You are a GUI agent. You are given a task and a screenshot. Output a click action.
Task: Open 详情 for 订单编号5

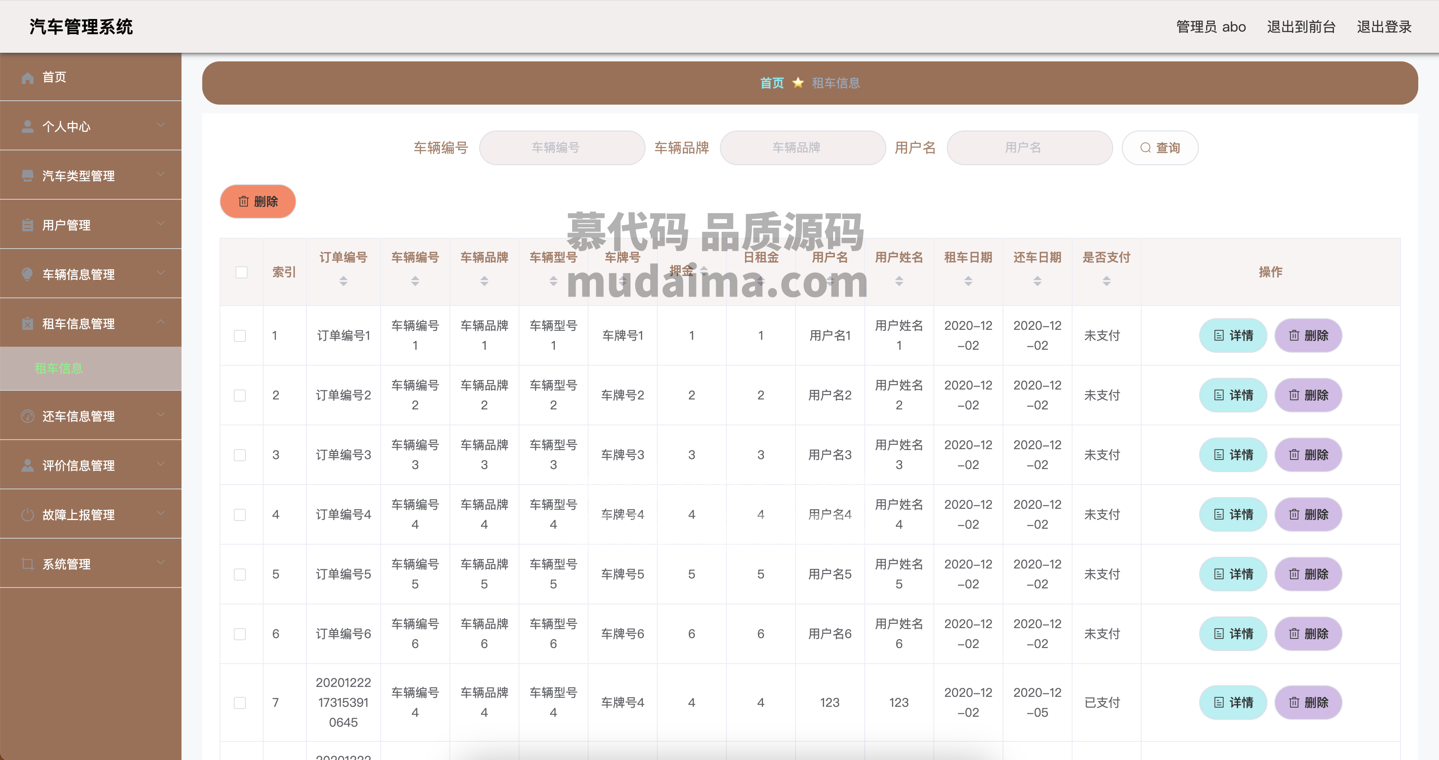tap(1233, 575)
